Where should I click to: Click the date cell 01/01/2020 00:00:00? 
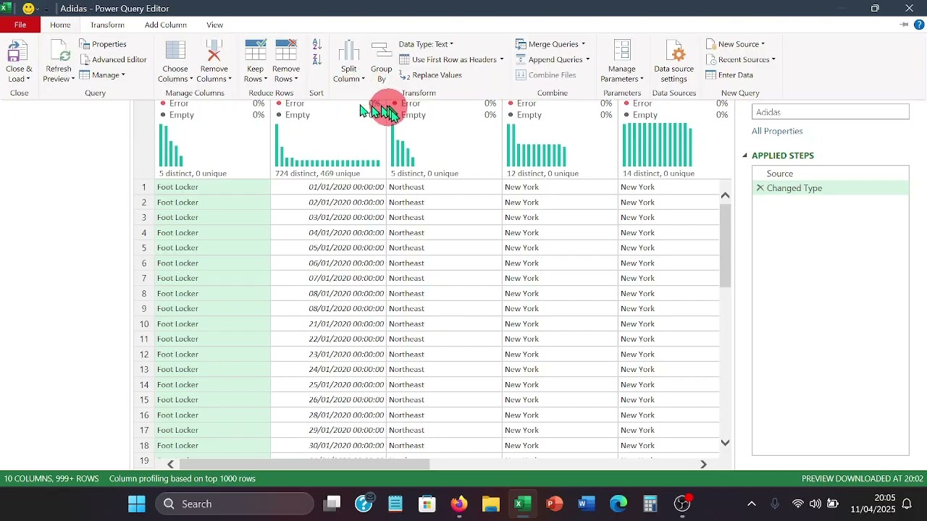tap(329, 187)
